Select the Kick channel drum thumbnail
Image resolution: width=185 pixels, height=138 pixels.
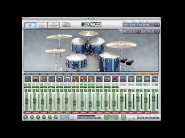28,79
